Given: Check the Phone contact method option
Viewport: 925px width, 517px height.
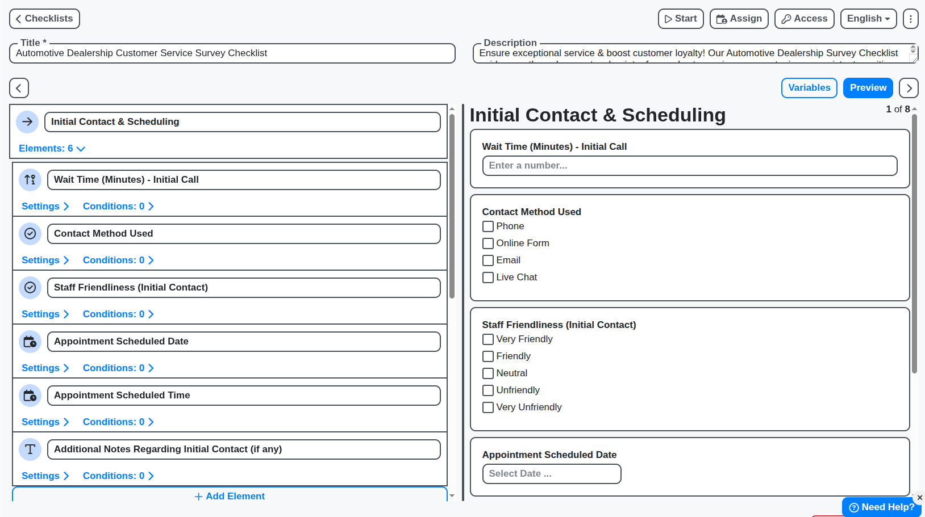Looking at the screenshot, I should pyautogui.click(x=488, y=226).
